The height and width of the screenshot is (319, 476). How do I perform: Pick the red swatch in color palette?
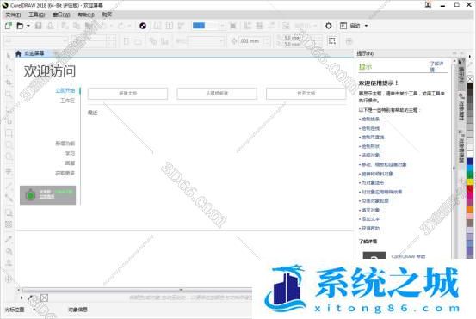pos(470,189)
